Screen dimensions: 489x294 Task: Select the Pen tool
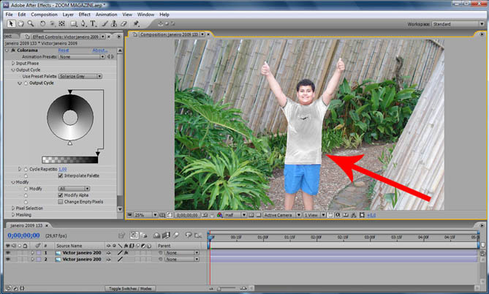(83, 23)
